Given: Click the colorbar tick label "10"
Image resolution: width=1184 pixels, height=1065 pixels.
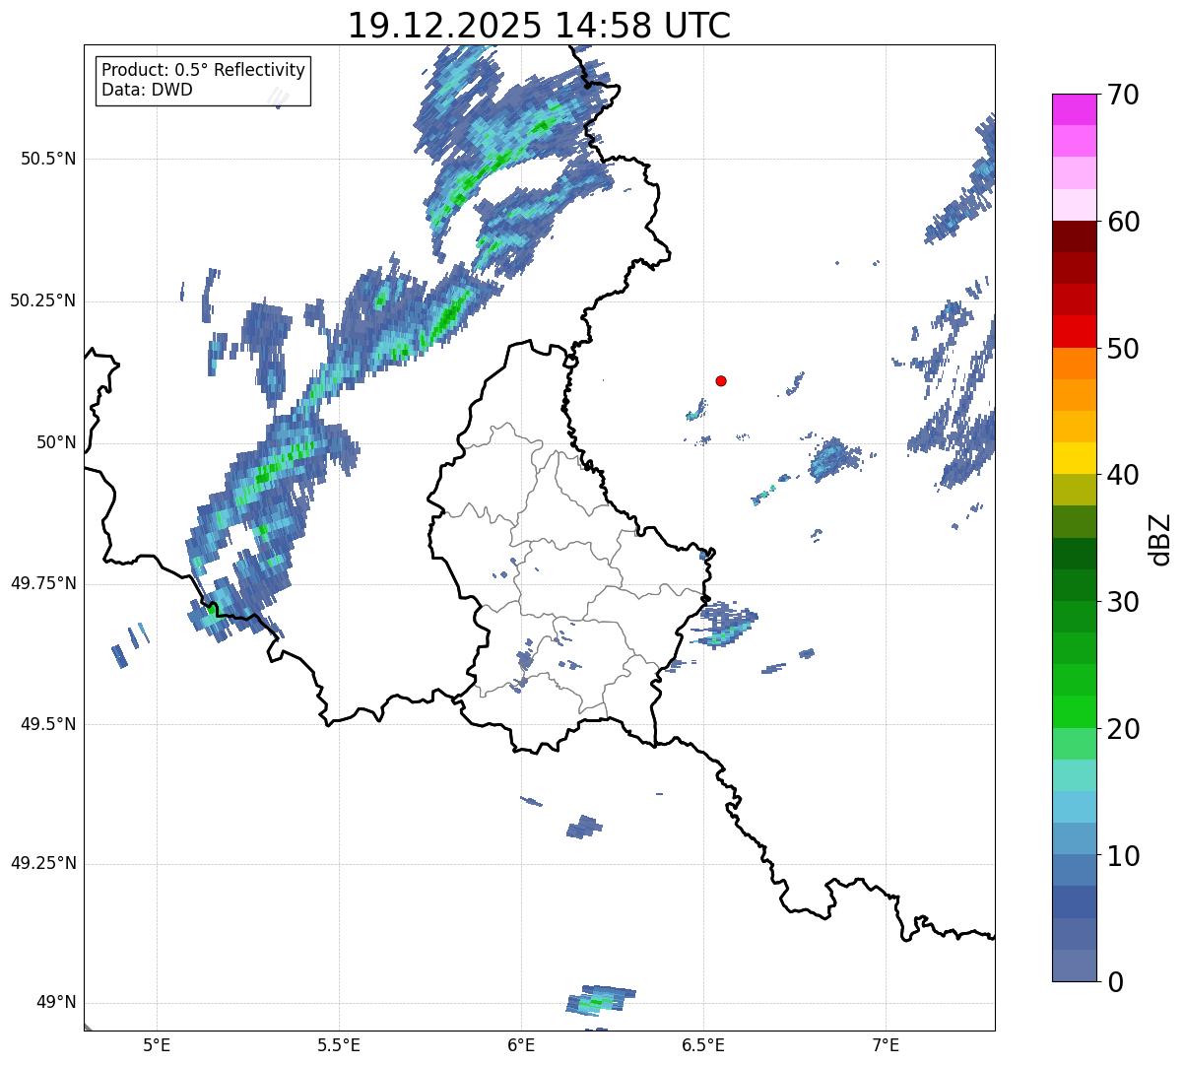Looking at the screenshot, I should pos(1124,855).
